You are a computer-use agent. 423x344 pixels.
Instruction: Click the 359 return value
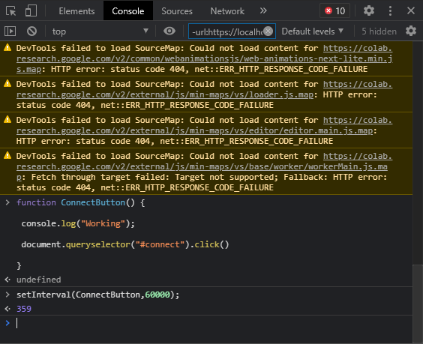tap(24, 309)
